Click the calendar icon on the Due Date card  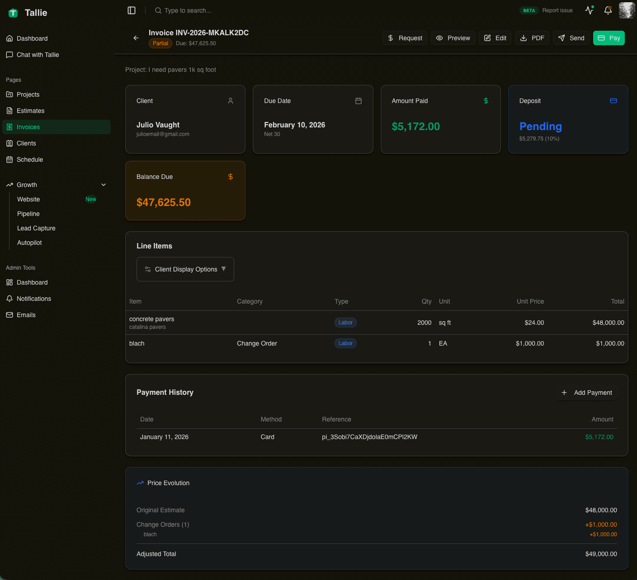[359, 101]
